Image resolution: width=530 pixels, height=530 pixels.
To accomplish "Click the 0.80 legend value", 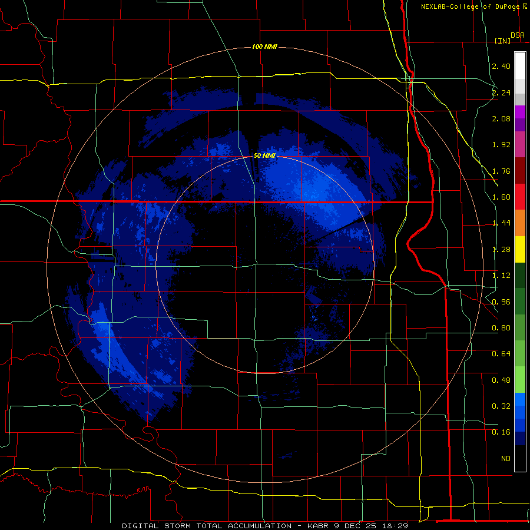I will (501, 328).
